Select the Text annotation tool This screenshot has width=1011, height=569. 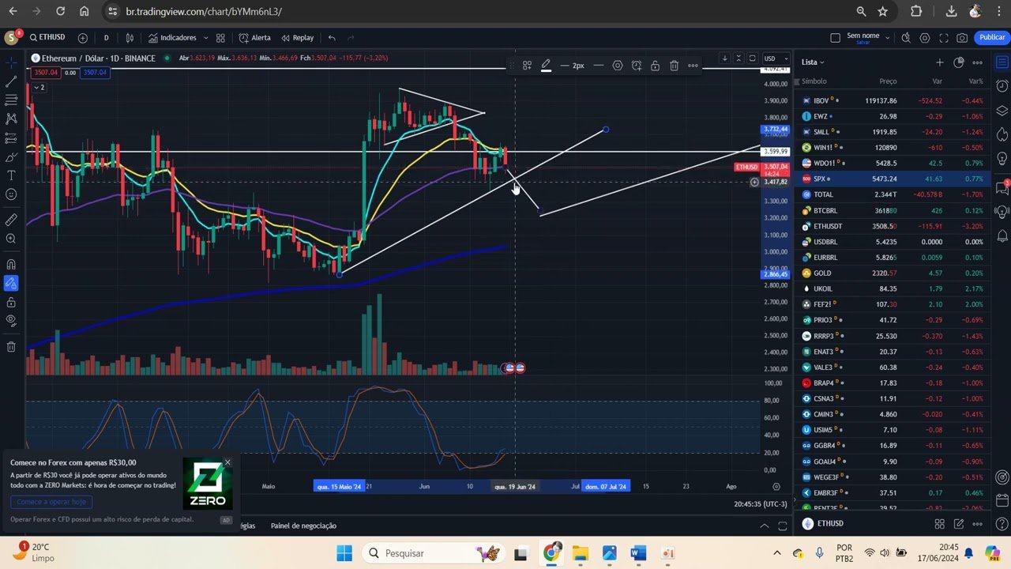(11, 175)
